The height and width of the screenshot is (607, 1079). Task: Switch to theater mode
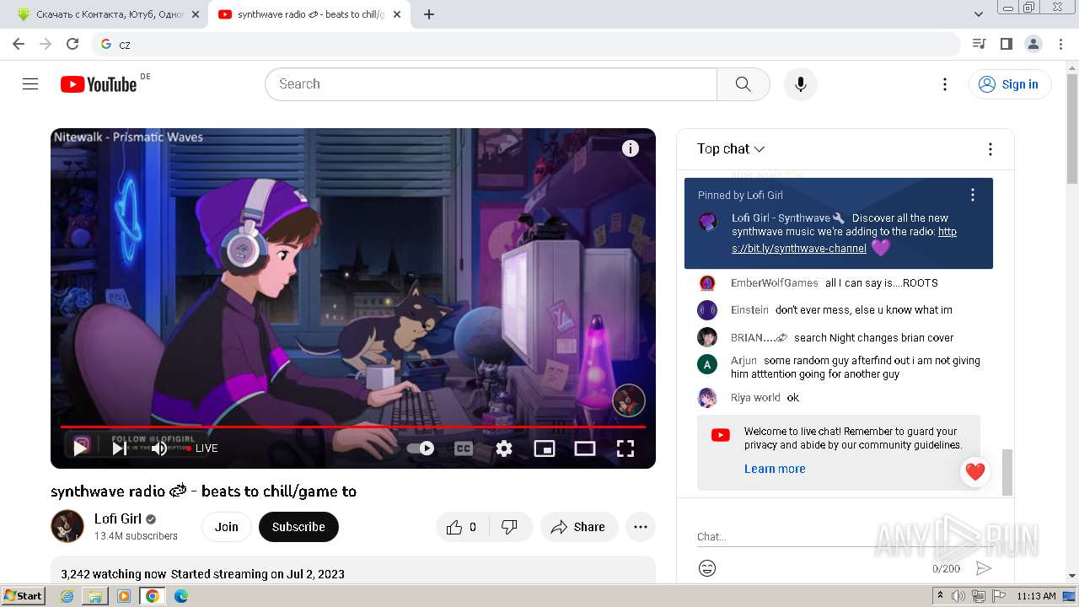pos(585,449)
